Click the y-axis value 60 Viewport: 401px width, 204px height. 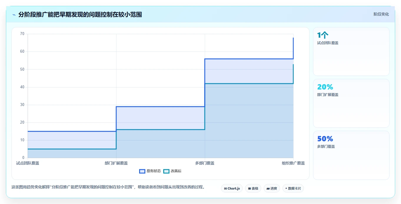tap(22, 52)
